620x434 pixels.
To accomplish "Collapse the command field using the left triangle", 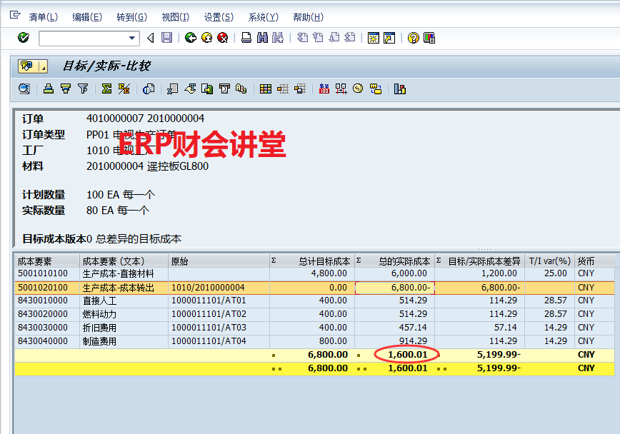I will 150,38.
